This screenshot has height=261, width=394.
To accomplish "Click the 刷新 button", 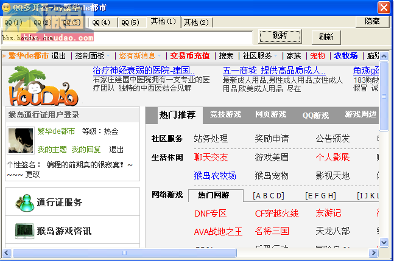I will pos(326,37).
